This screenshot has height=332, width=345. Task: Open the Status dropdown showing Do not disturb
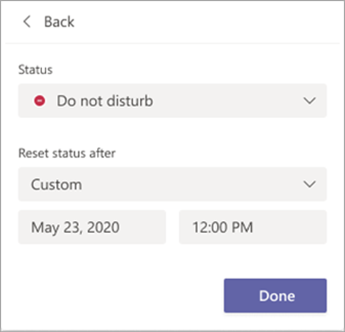(172, 101)
